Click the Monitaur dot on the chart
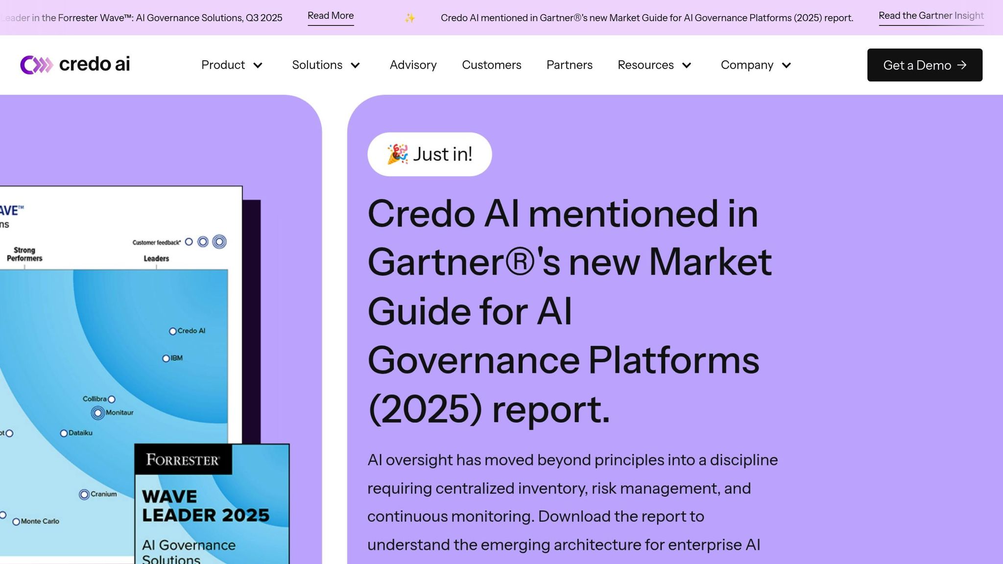The image size is (1003, 564). (x=97, y=412)
